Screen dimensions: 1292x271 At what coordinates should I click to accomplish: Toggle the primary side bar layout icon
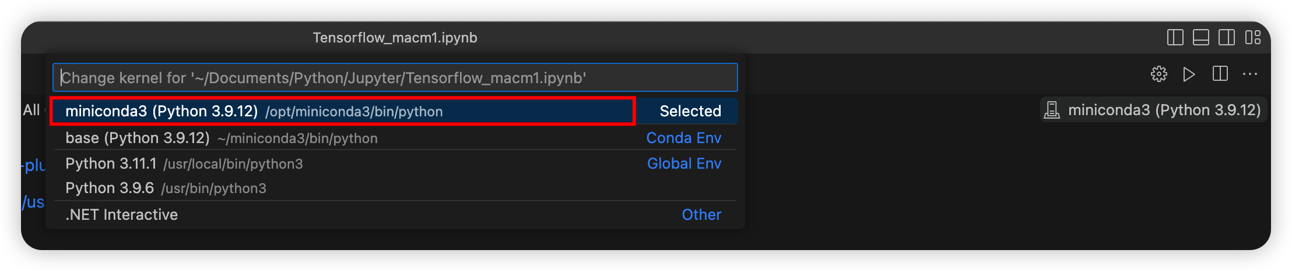tap(1175, 38)
